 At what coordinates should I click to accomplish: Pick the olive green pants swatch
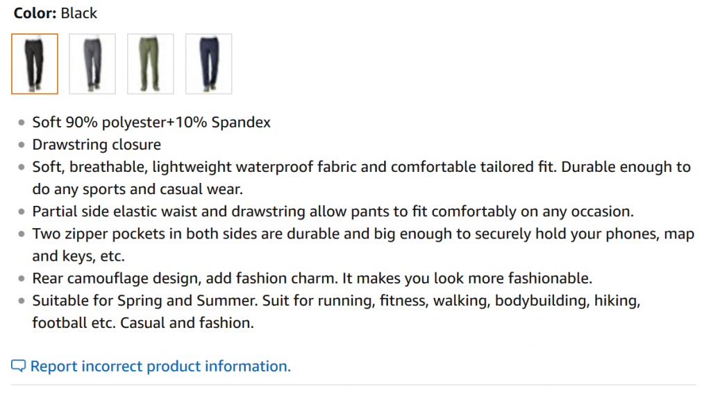(x=151, y=64)
